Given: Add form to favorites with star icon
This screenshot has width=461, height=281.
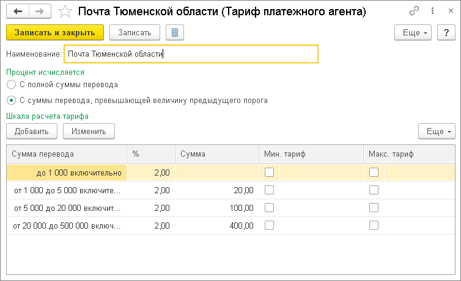Looking at the screenshot, I should (x=64, y=12).
